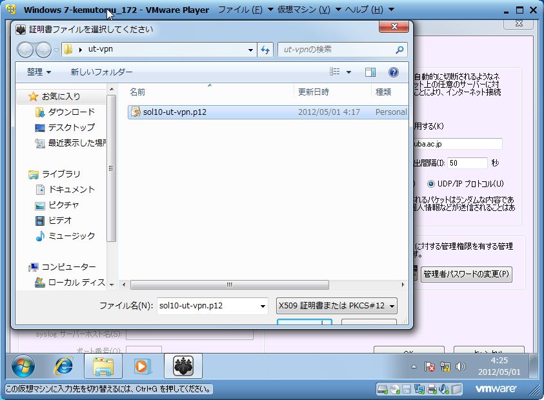
Task: Click the Show Desktop strip at taskbar end
Action: click(534, 366)
